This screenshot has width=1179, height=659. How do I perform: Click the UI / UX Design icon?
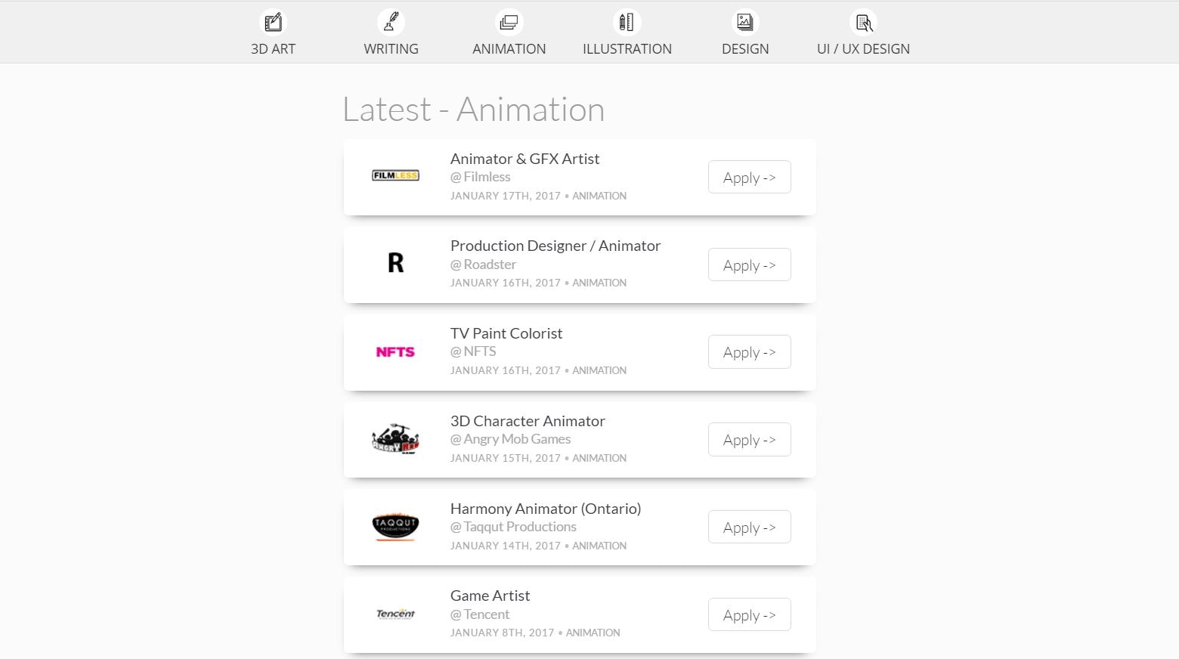click(863, 22)
